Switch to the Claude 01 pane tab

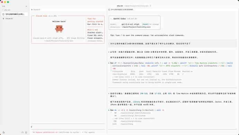(x=36, y=10)
